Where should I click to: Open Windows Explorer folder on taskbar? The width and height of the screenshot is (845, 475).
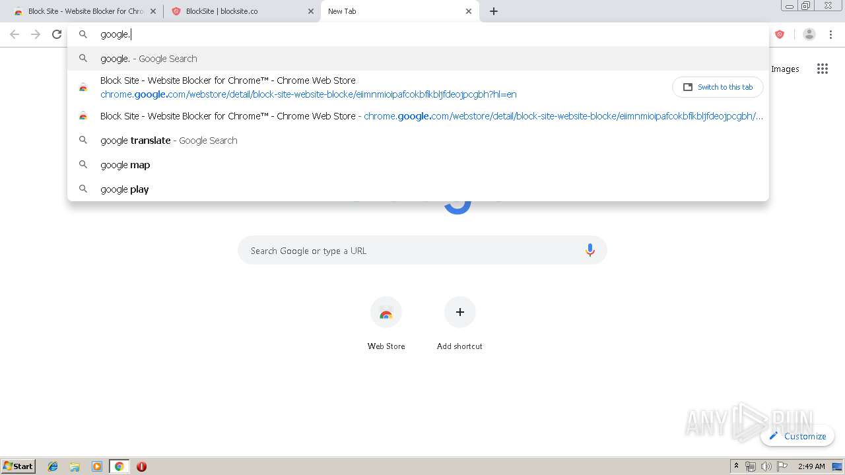pos(75,466)
